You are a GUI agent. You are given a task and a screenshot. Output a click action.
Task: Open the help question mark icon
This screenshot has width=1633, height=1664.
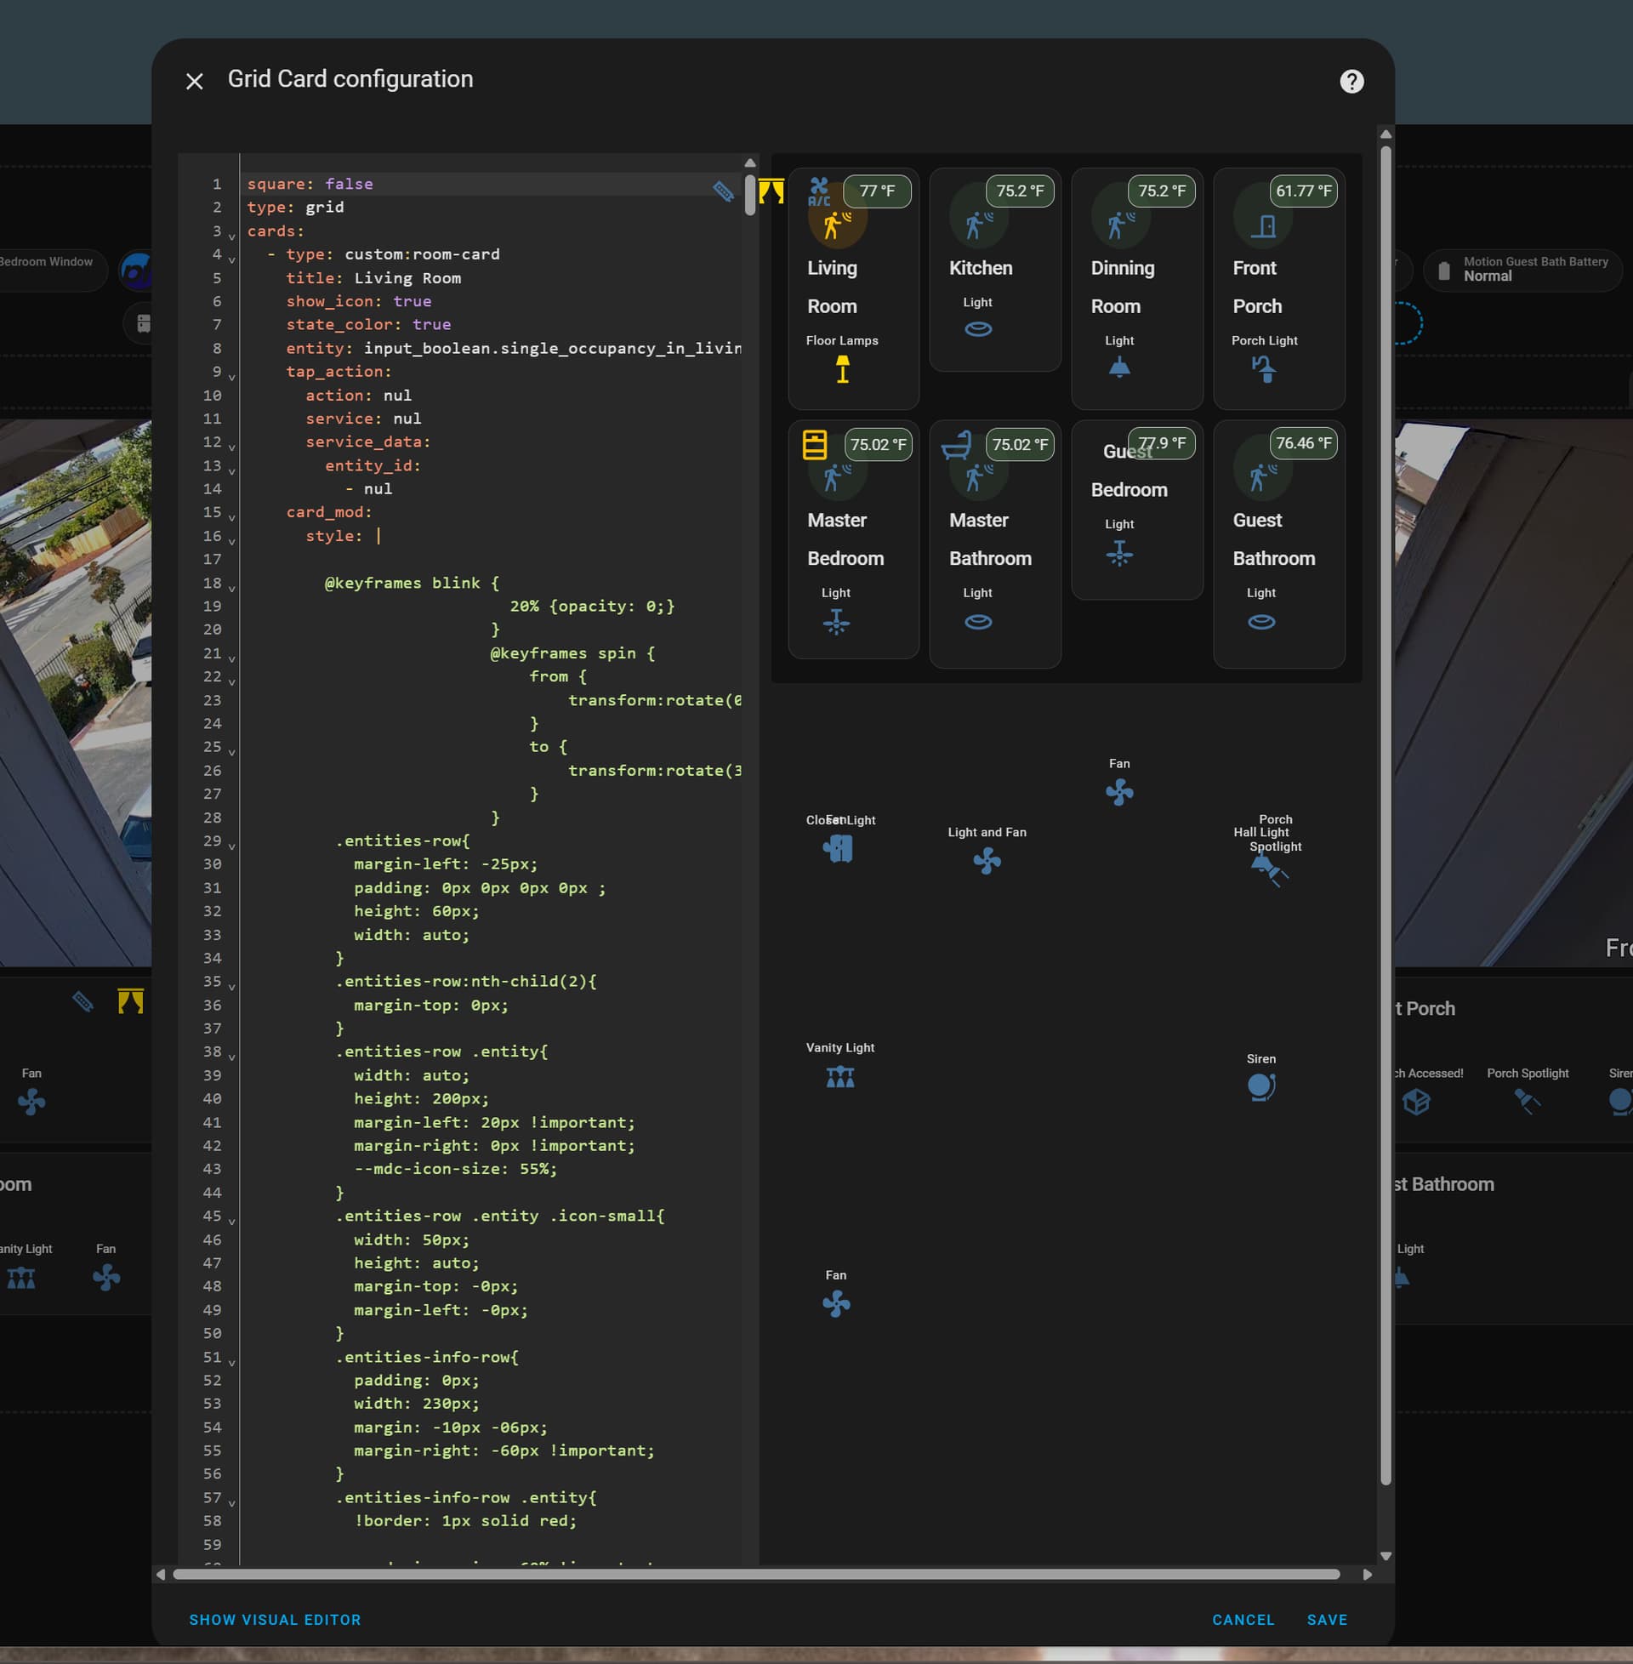(1351, 81)
